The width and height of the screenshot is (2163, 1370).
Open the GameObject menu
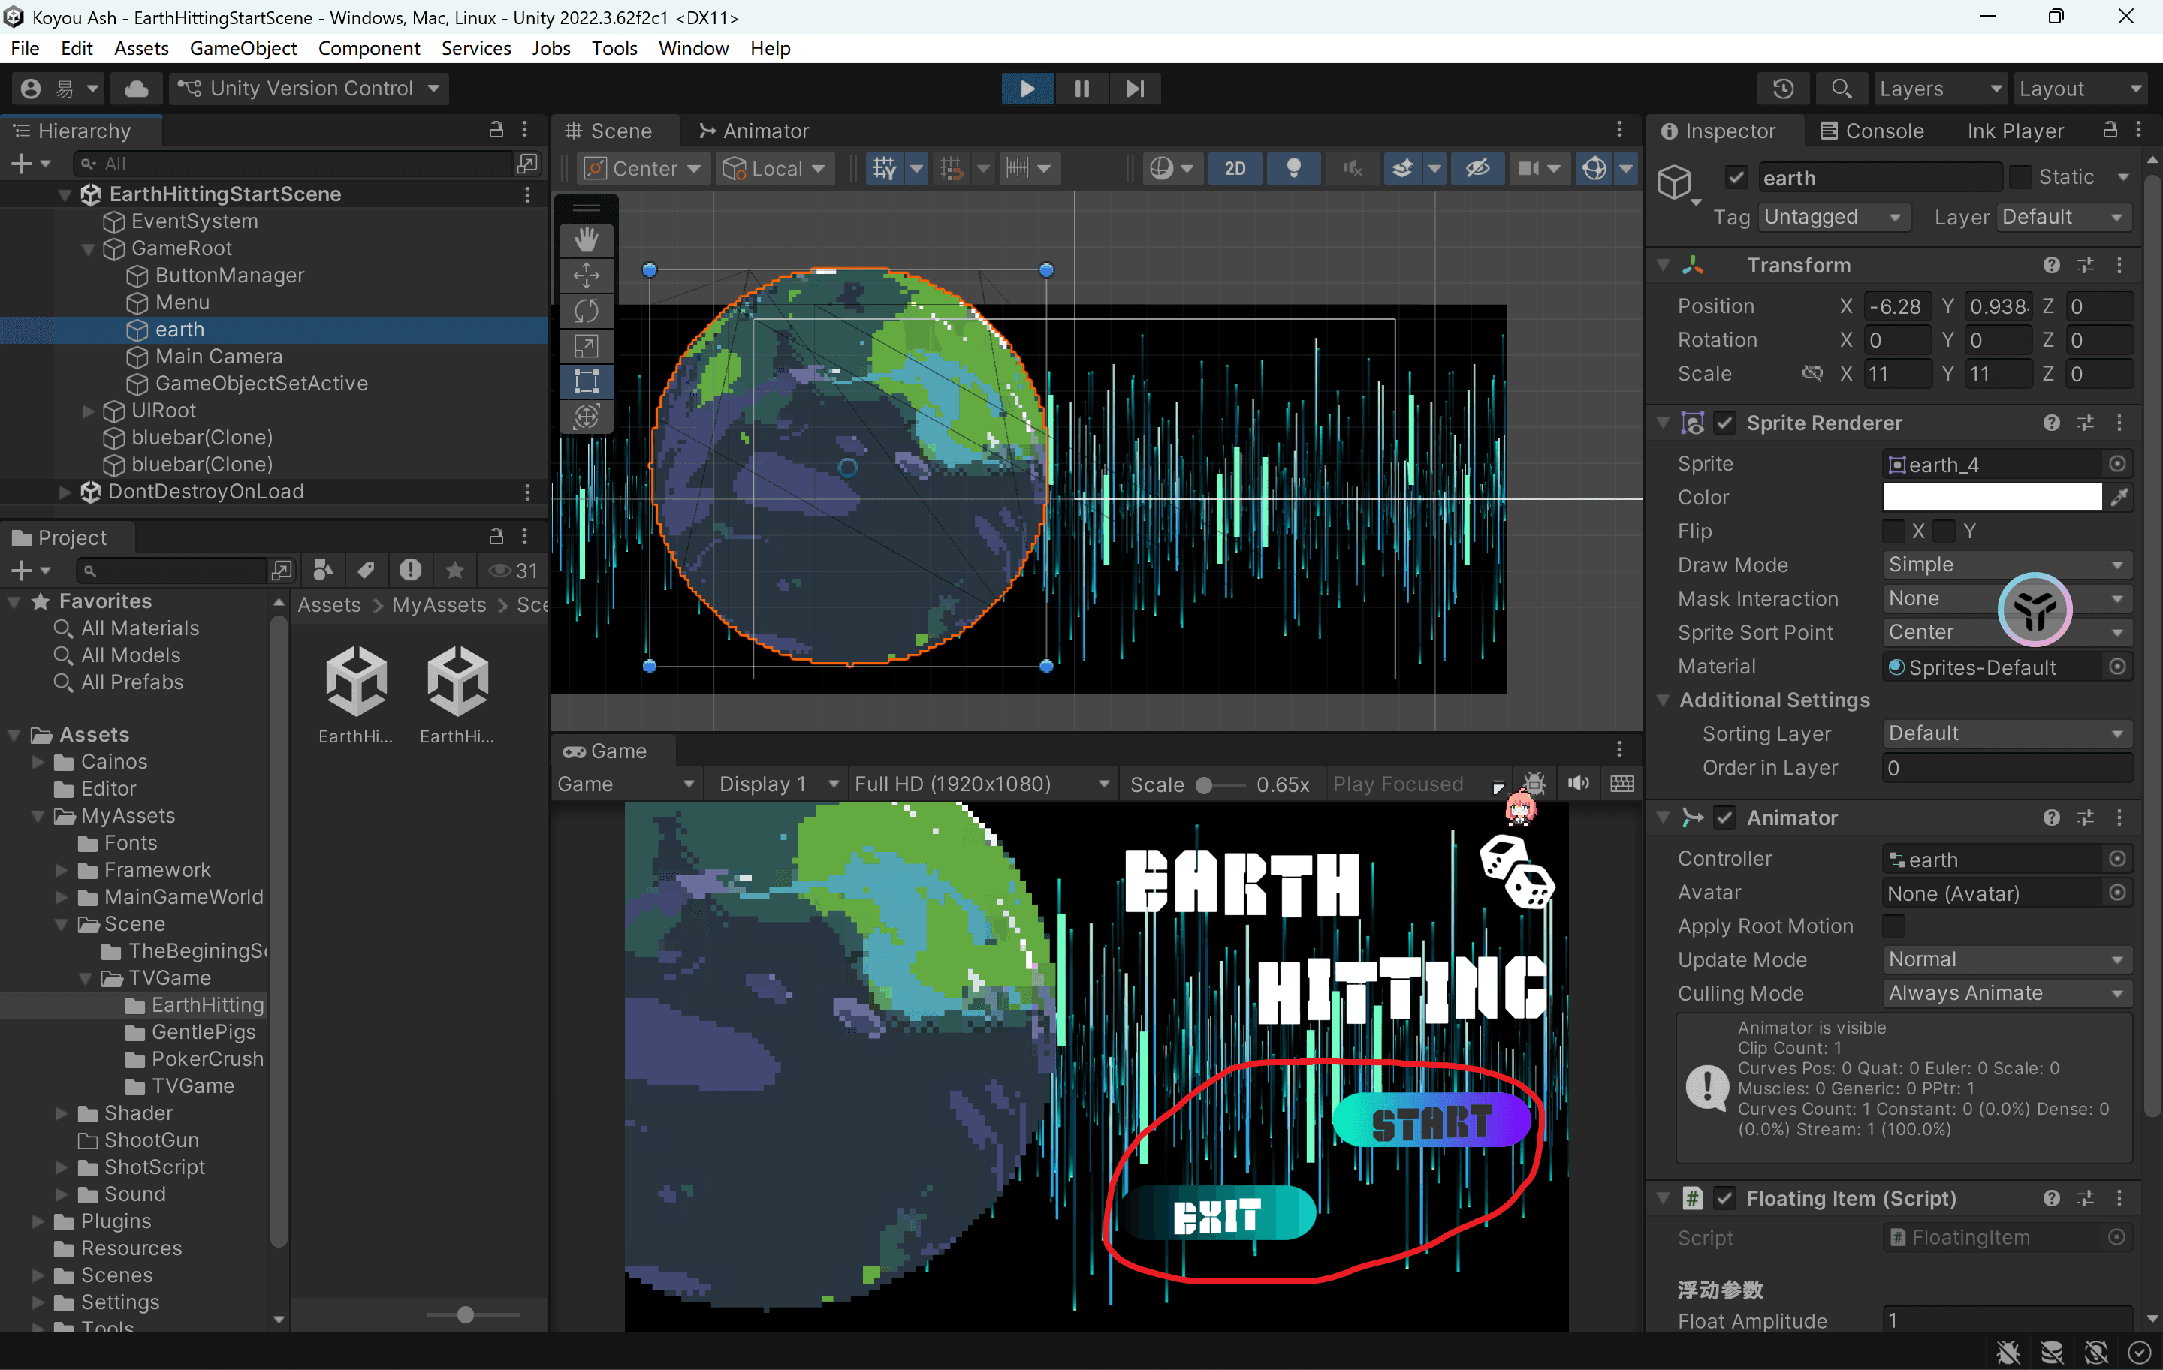point(243,49)
